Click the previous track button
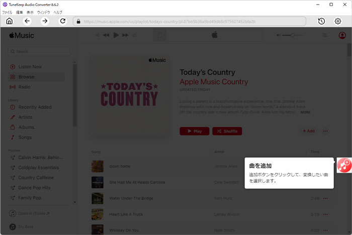 [106, 35]
